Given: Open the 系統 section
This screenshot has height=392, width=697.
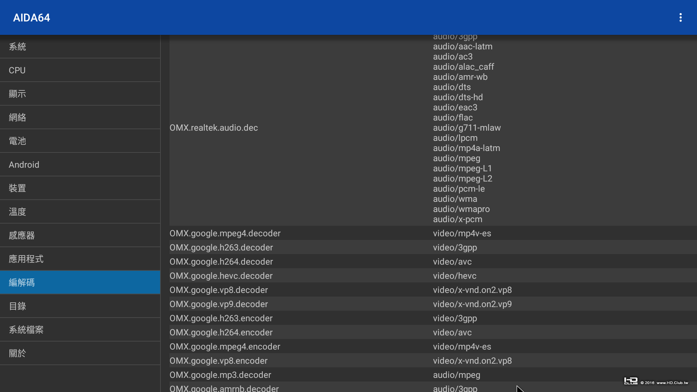Looking at the screenshot, I should click(80, 46).
